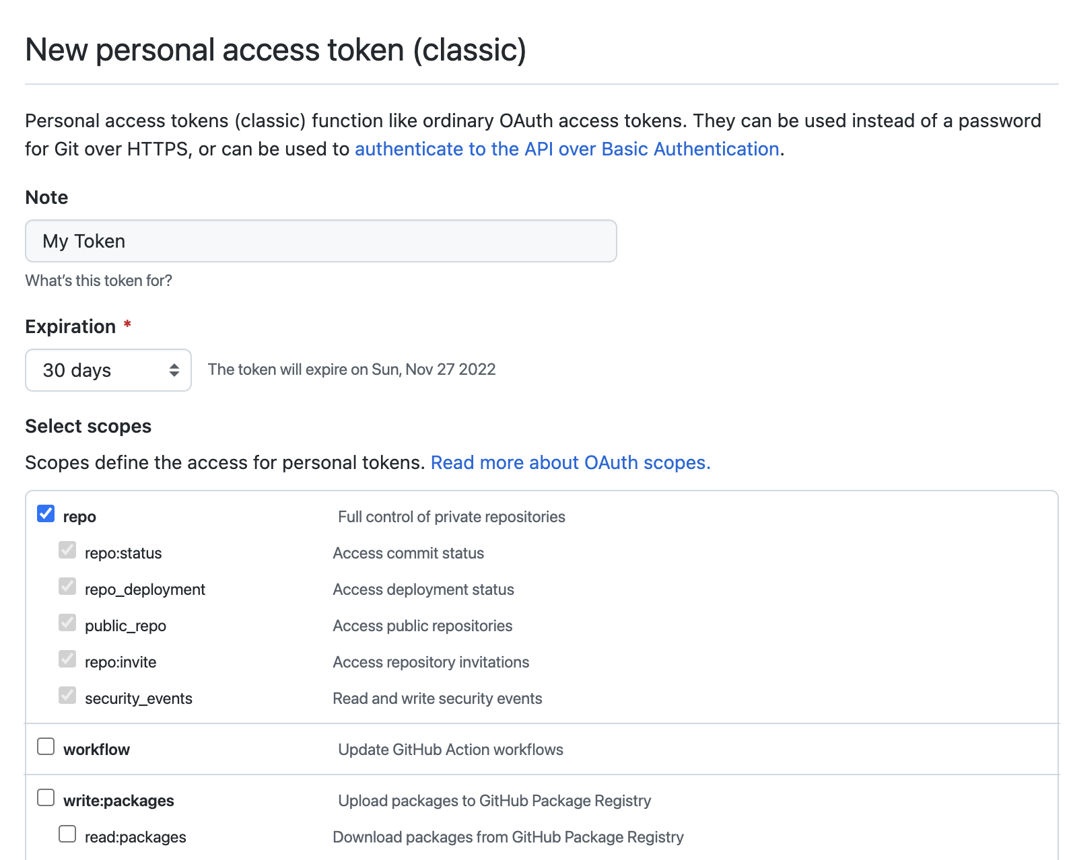Click the Expiration dropdown arrows icon
Image resolution: width=1069 pixels, height=860 pixels.
(174, 370)
